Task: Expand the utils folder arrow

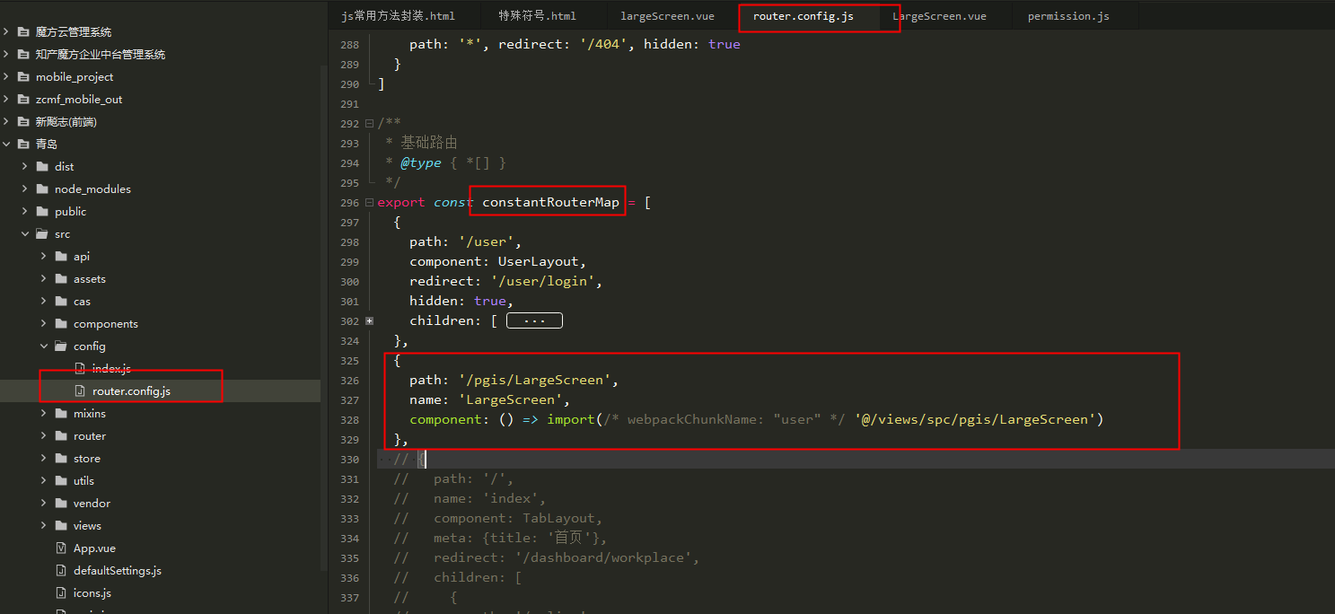Action: pyautogui.click(x=44, y=480)
